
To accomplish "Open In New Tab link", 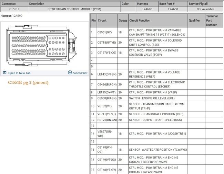I will coord(19,73).
